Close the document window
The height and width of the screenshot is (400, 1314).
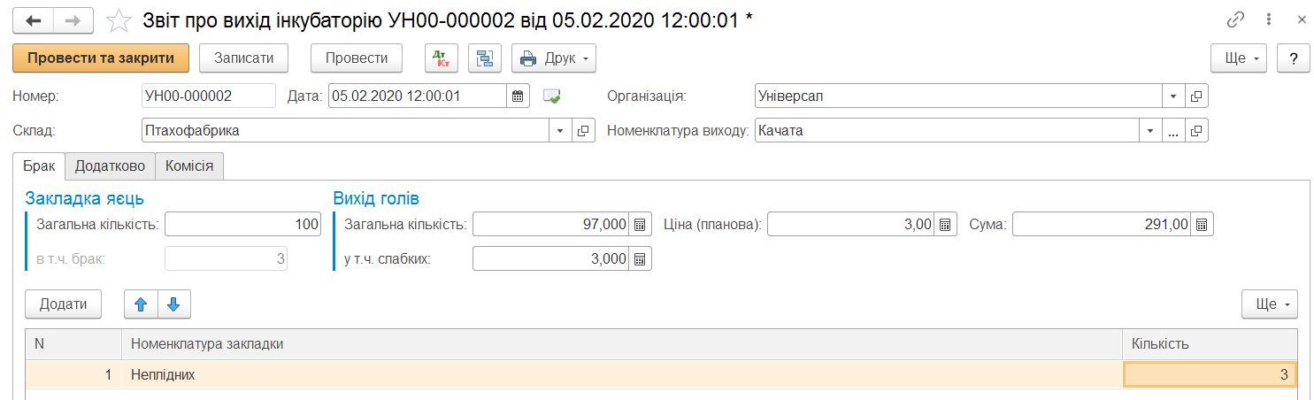click(1302, 19)
